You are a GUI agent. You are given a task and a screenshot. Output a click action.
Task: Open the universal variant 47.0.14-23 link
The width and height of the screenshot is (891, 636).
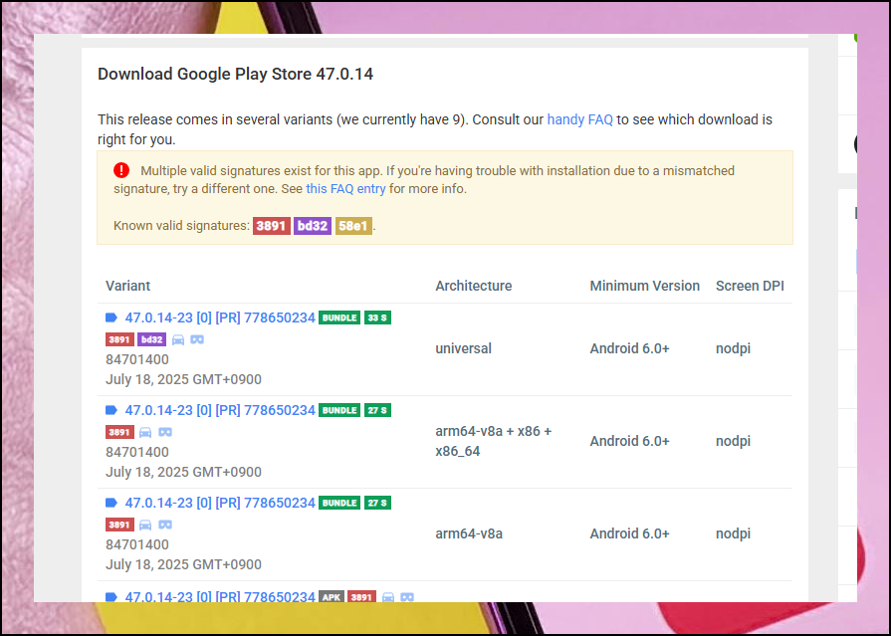[x=220, y=318]
